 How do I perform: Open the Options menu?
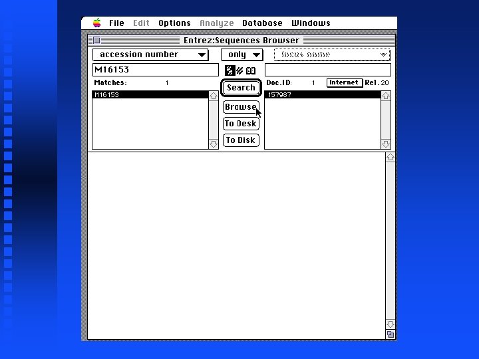pyautogui.click(x=174, y=23)
